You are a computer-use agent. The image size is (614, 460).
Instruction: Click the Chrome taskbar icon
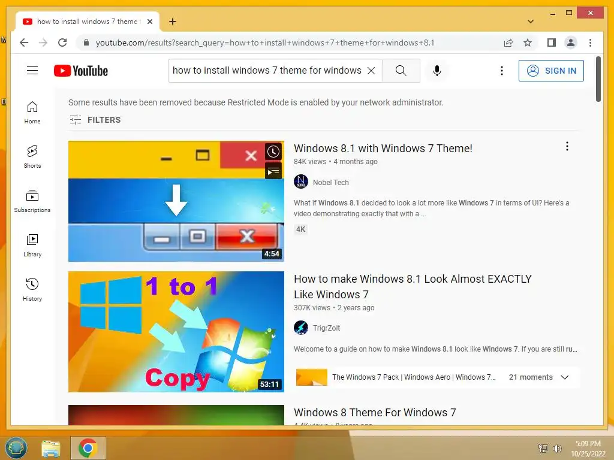[88, 447]
